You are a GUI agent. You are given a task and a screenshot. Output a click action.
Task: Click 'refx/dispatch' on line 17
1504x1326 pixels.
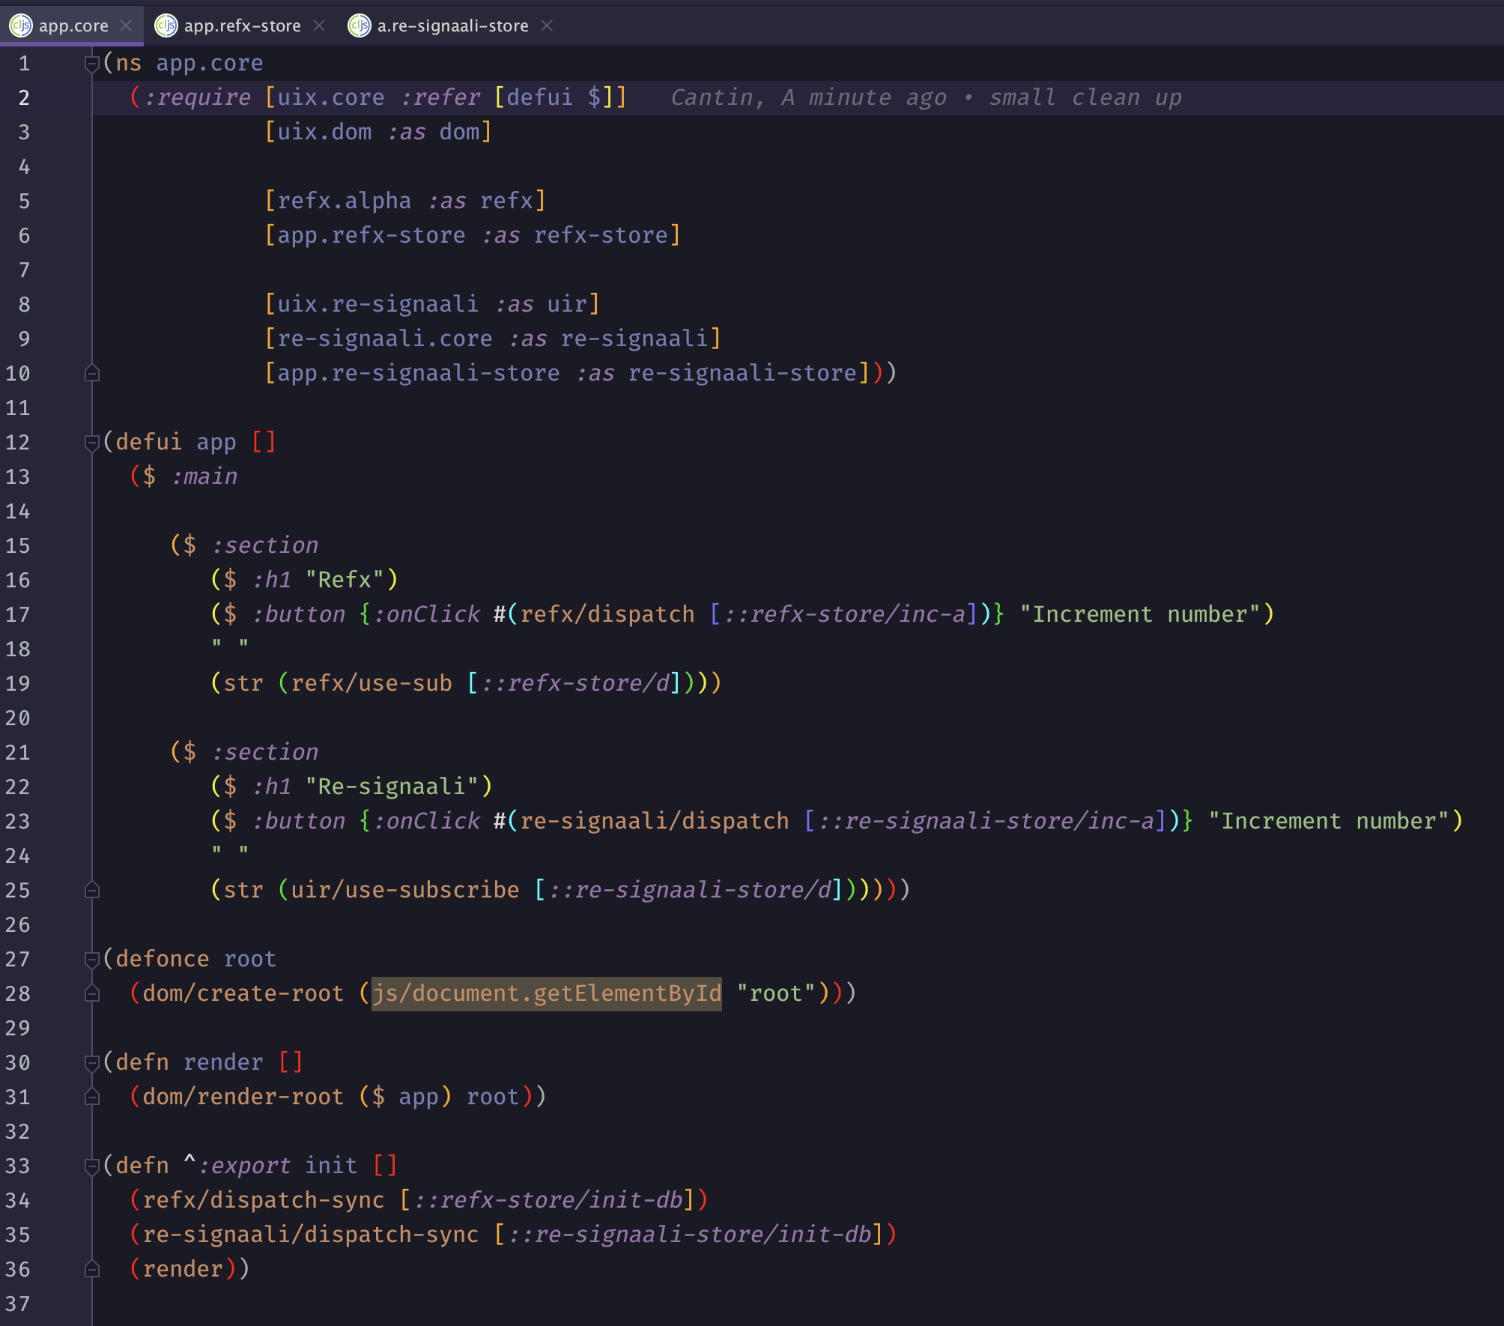607,614
